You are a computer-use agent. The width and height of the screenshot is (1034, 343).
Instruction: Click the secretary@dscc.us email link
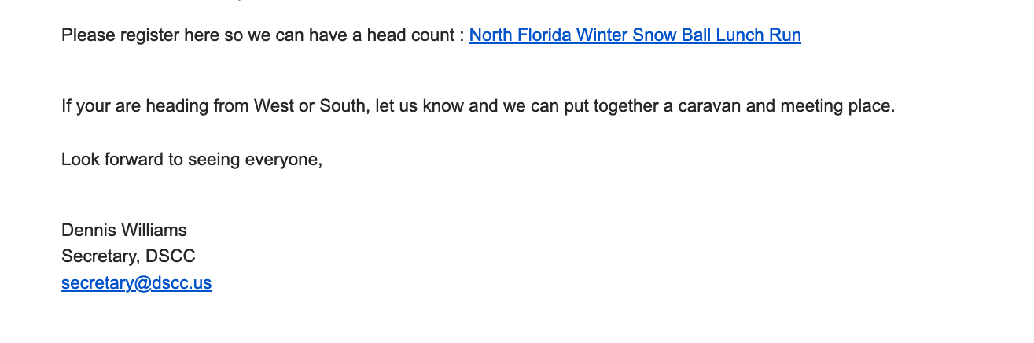click(137, 283)
